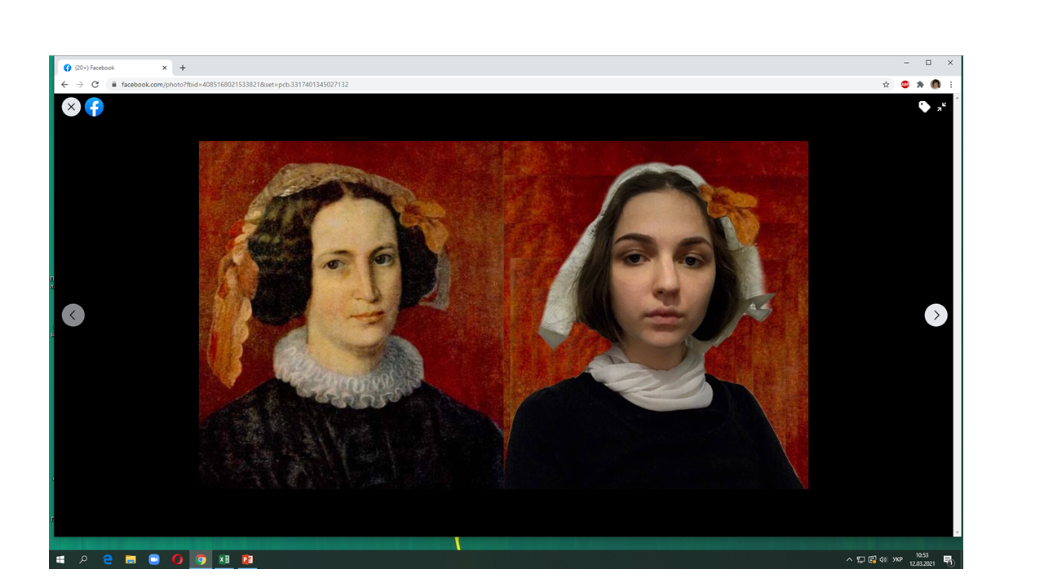Select the Facebook browser tab
The width and height of the screenshot is (1044, 587).
tap(113, 68)
